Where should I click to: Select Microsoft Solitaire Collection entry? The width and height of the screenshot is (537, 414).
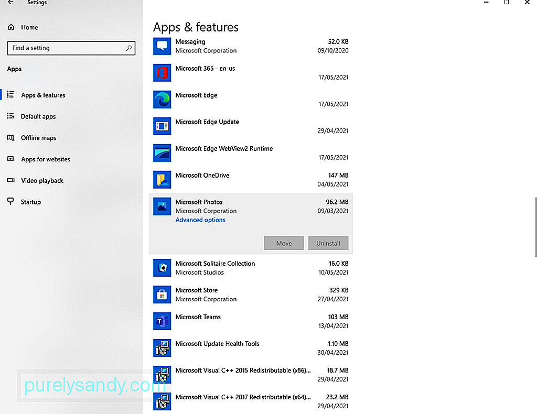[x=251, y=268]
